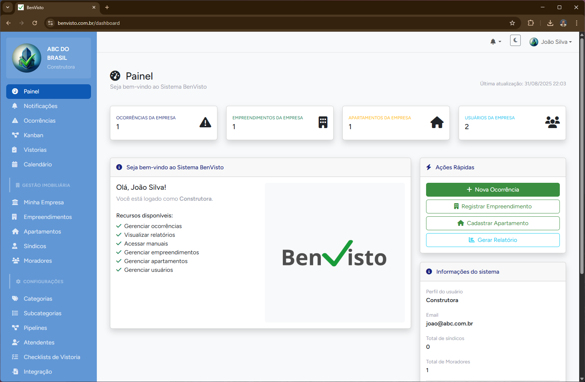Click the bookmark star in the address bar
585x382 pixels.
tap(512, 23)
